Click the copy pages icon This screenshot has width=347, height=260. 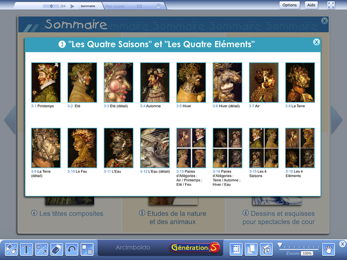click(251, 249)
